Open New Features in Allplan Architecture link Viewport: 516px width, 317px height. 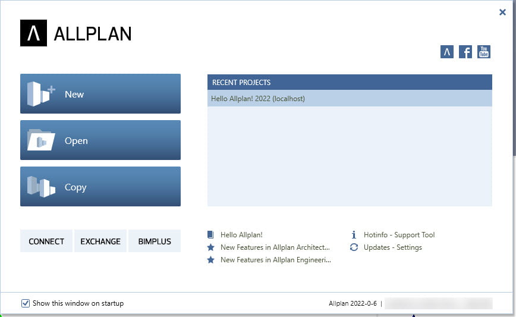click(275, 247)
